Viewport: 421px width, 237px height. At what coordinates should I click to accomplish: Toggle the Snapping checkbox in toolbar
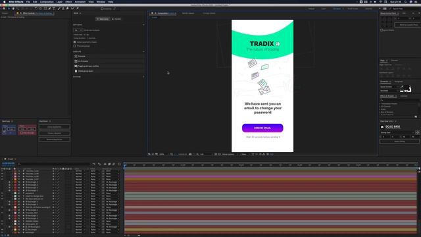(x=102, y=9)
